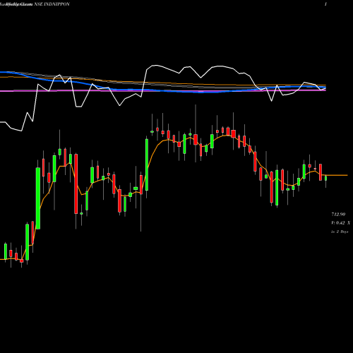Click the 'in 2 Days' label
The height and width of the screenshot is (353, 353).
click(x=340, y=232)
